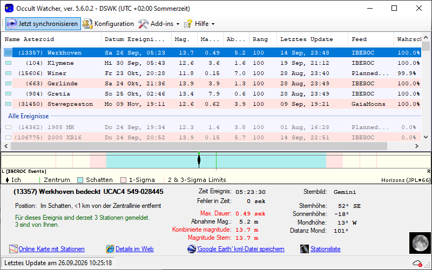Screen dimensions: 432x270
Task: Sort by Datum Ereignis column header
Action: (137, 39)
